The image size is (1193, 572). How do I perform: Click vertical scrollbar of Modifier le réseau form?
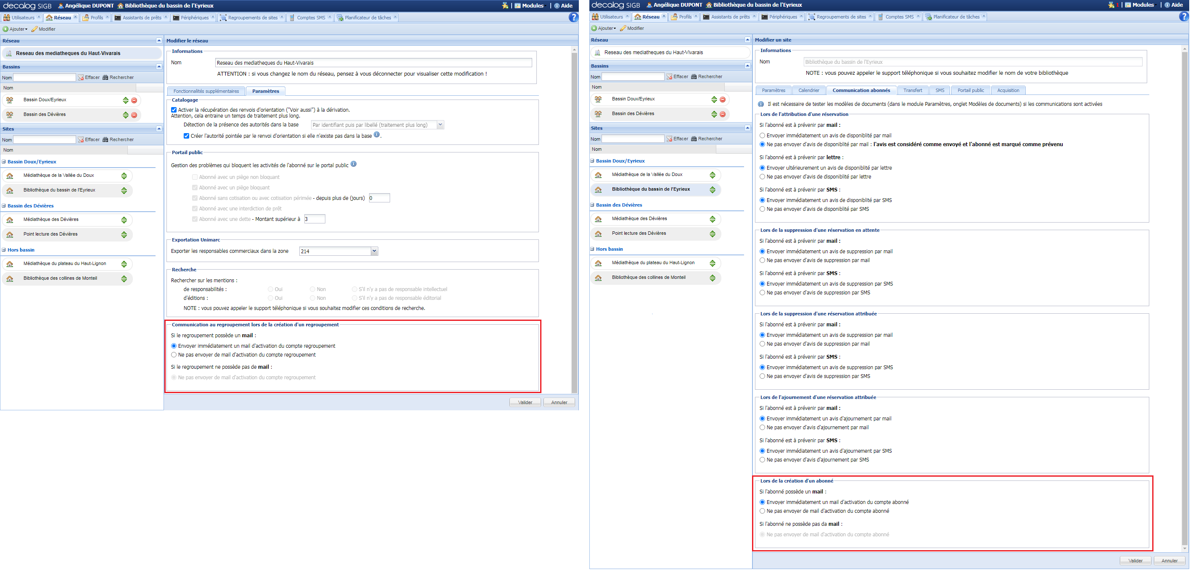[x=574, y=222]
